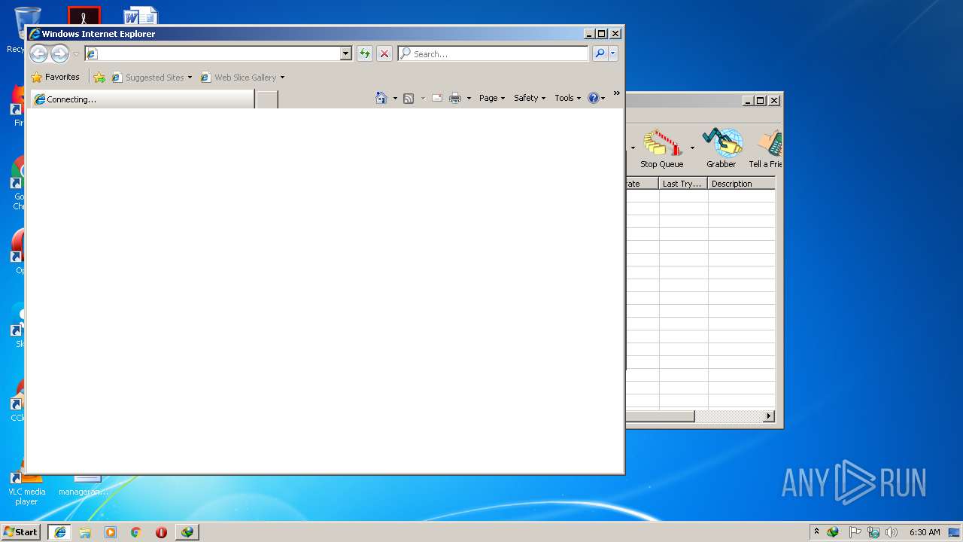Click the Tell a Friend icon
The width and height of the screenshot is (963, 542).
[x=765, y=149]
